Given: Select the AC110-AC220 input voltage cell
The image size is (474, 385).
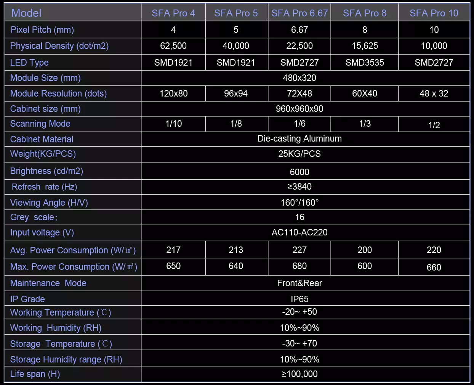Looking at the screenshot, I should [299, 232].
